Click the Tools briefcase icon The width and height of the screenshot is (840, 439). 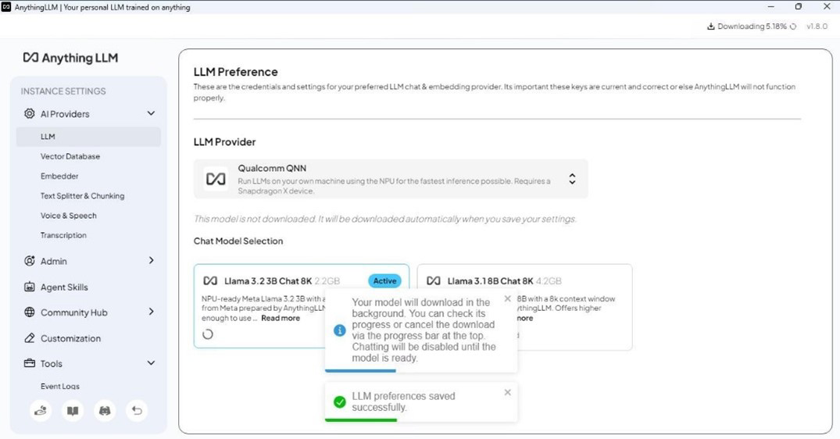pos(30,363)
